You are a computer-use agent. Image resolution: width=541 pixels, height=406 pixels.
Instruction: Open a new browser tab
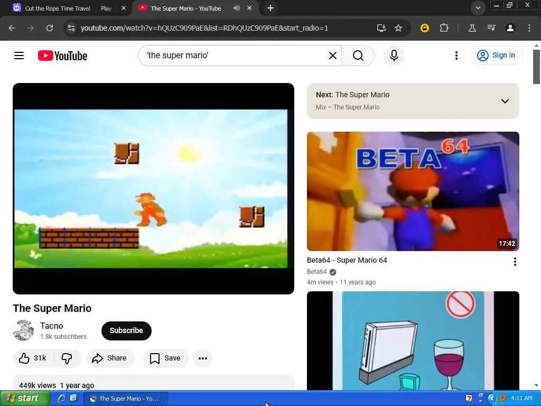click(x=270, y=8)
